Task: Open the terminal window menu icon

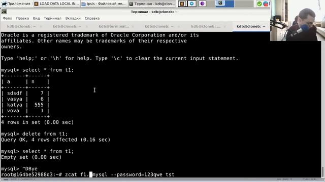Action: pyautogui.click(x=4, y=12)
